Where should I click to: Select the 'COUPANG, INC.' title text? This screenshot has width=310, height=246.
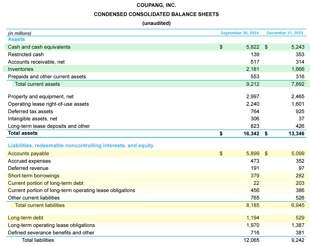[156, 5]
